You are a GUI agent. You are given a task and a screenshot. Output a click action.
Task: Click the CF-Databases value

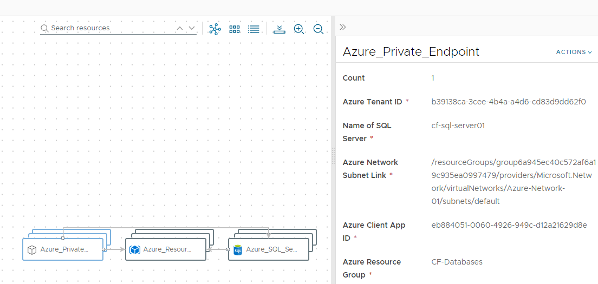(457, 262)
